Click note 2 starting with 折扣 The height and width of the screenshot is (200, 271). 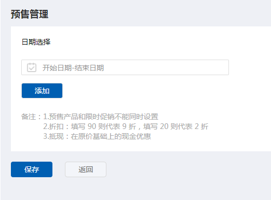[x=126, y=126]
